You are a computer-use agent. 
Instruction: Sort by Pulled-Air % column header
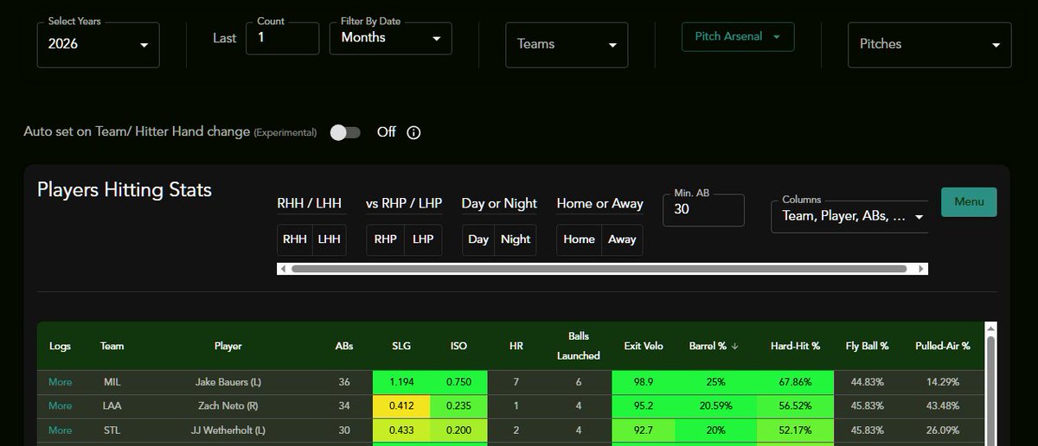tap(943, 346)
